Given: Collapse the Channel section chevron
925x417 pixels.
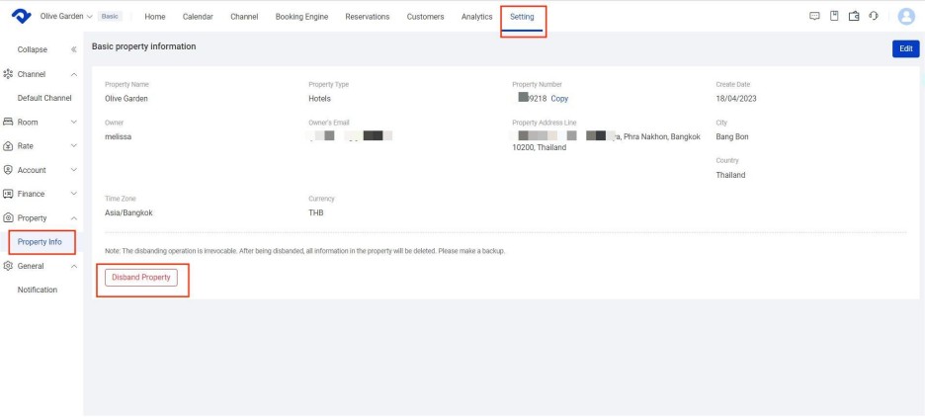Looking at the screenshot, I should coord(73,75).
